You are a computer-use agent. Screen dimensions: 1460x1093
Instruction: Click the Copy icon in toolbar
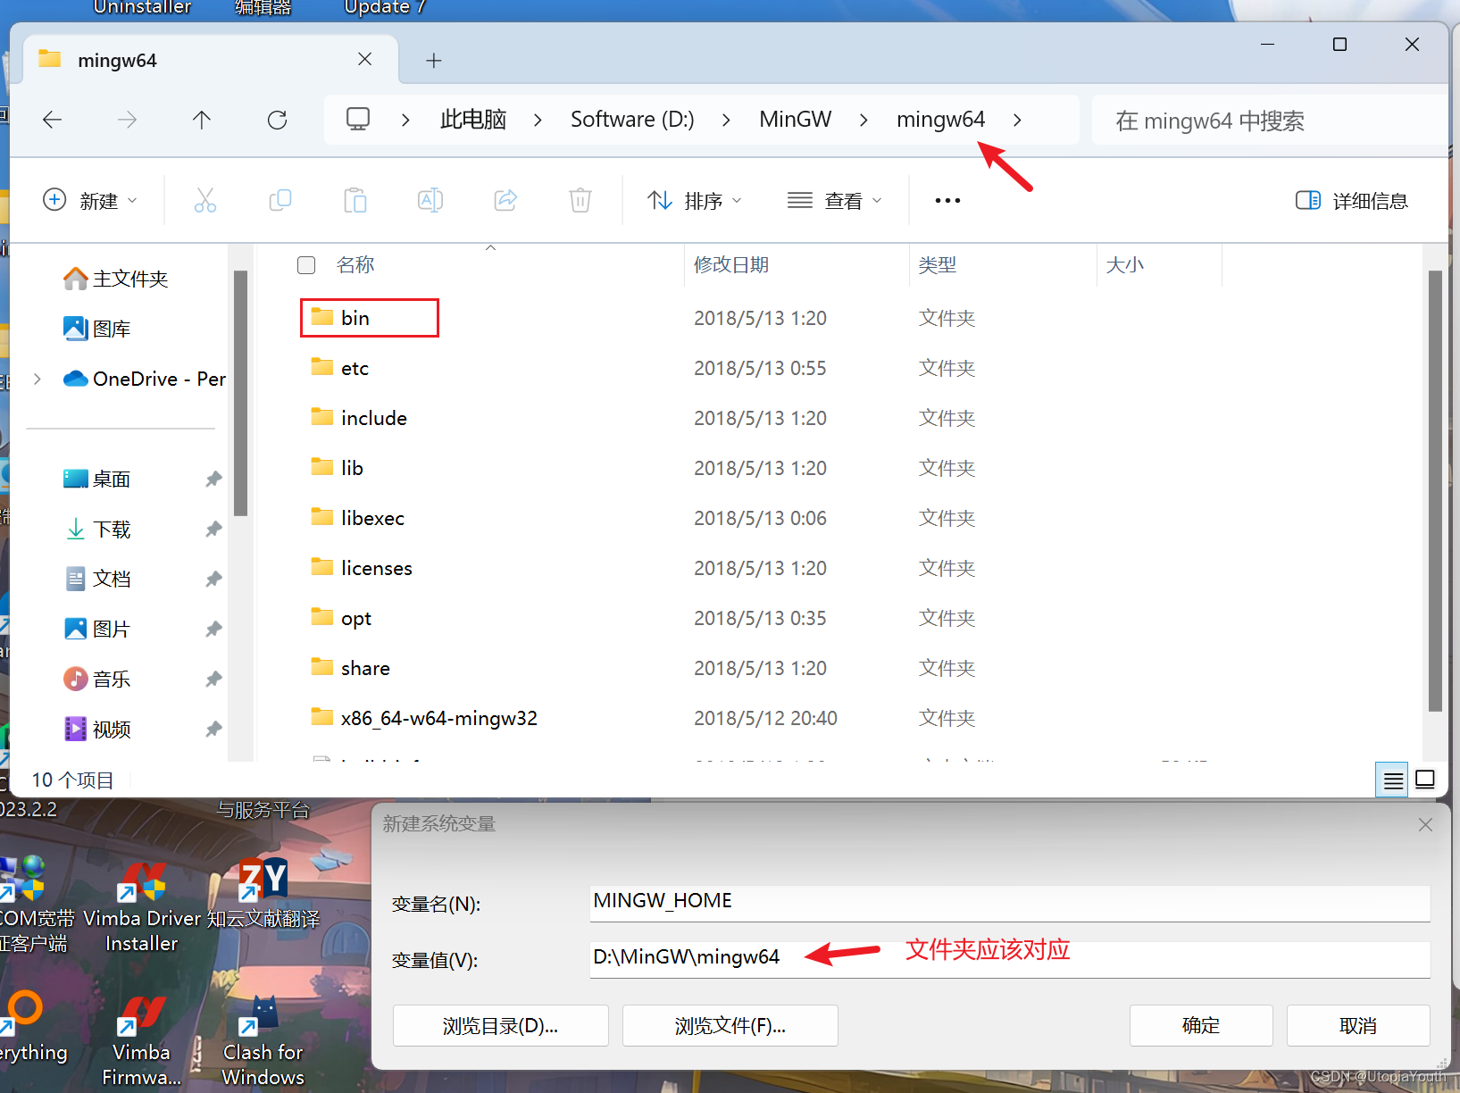pos(280,200)
